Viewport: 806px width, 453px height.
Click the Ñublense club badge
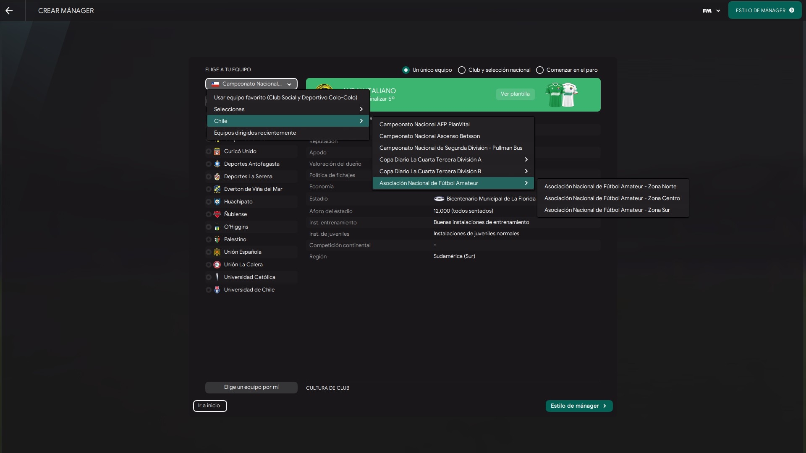click(217, 214)
